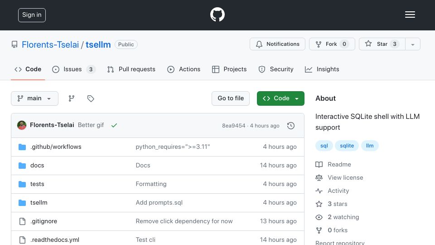
Task: Open Florents-Tselai author name in commit row
Action: pos(52,125)
